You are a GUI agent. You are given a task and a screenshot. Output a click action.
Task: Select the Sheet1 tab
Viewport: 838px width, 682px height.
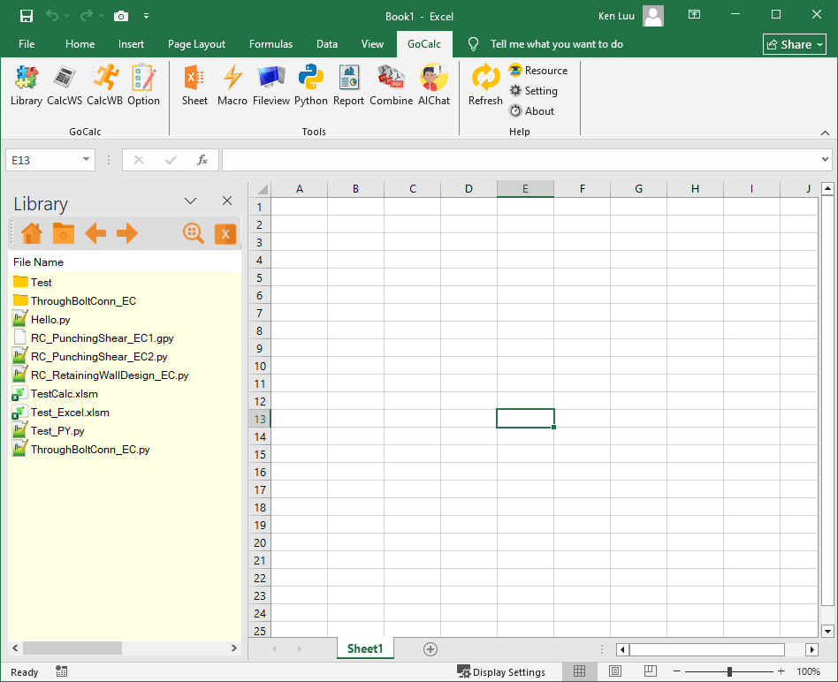[x=365, y=649]
